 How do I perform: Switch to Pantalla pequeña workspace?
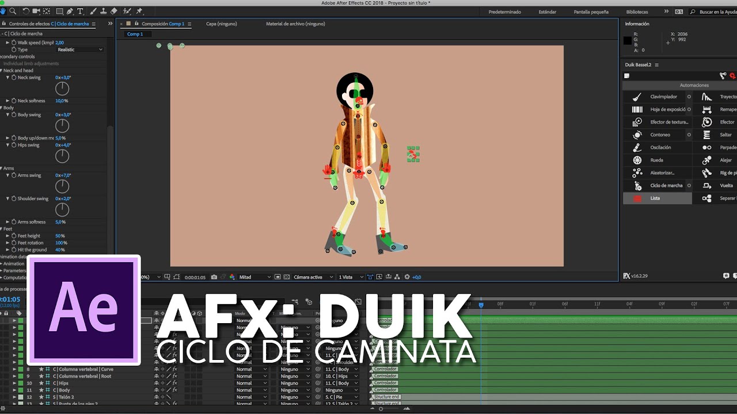pos(591,12)
